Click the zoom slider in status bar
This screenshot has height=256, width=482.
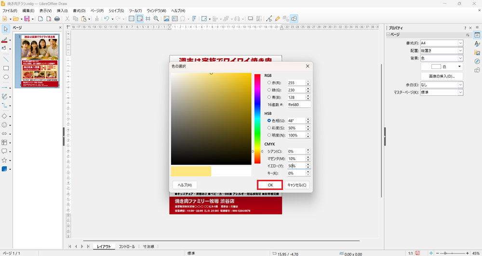tap(453, 253)
